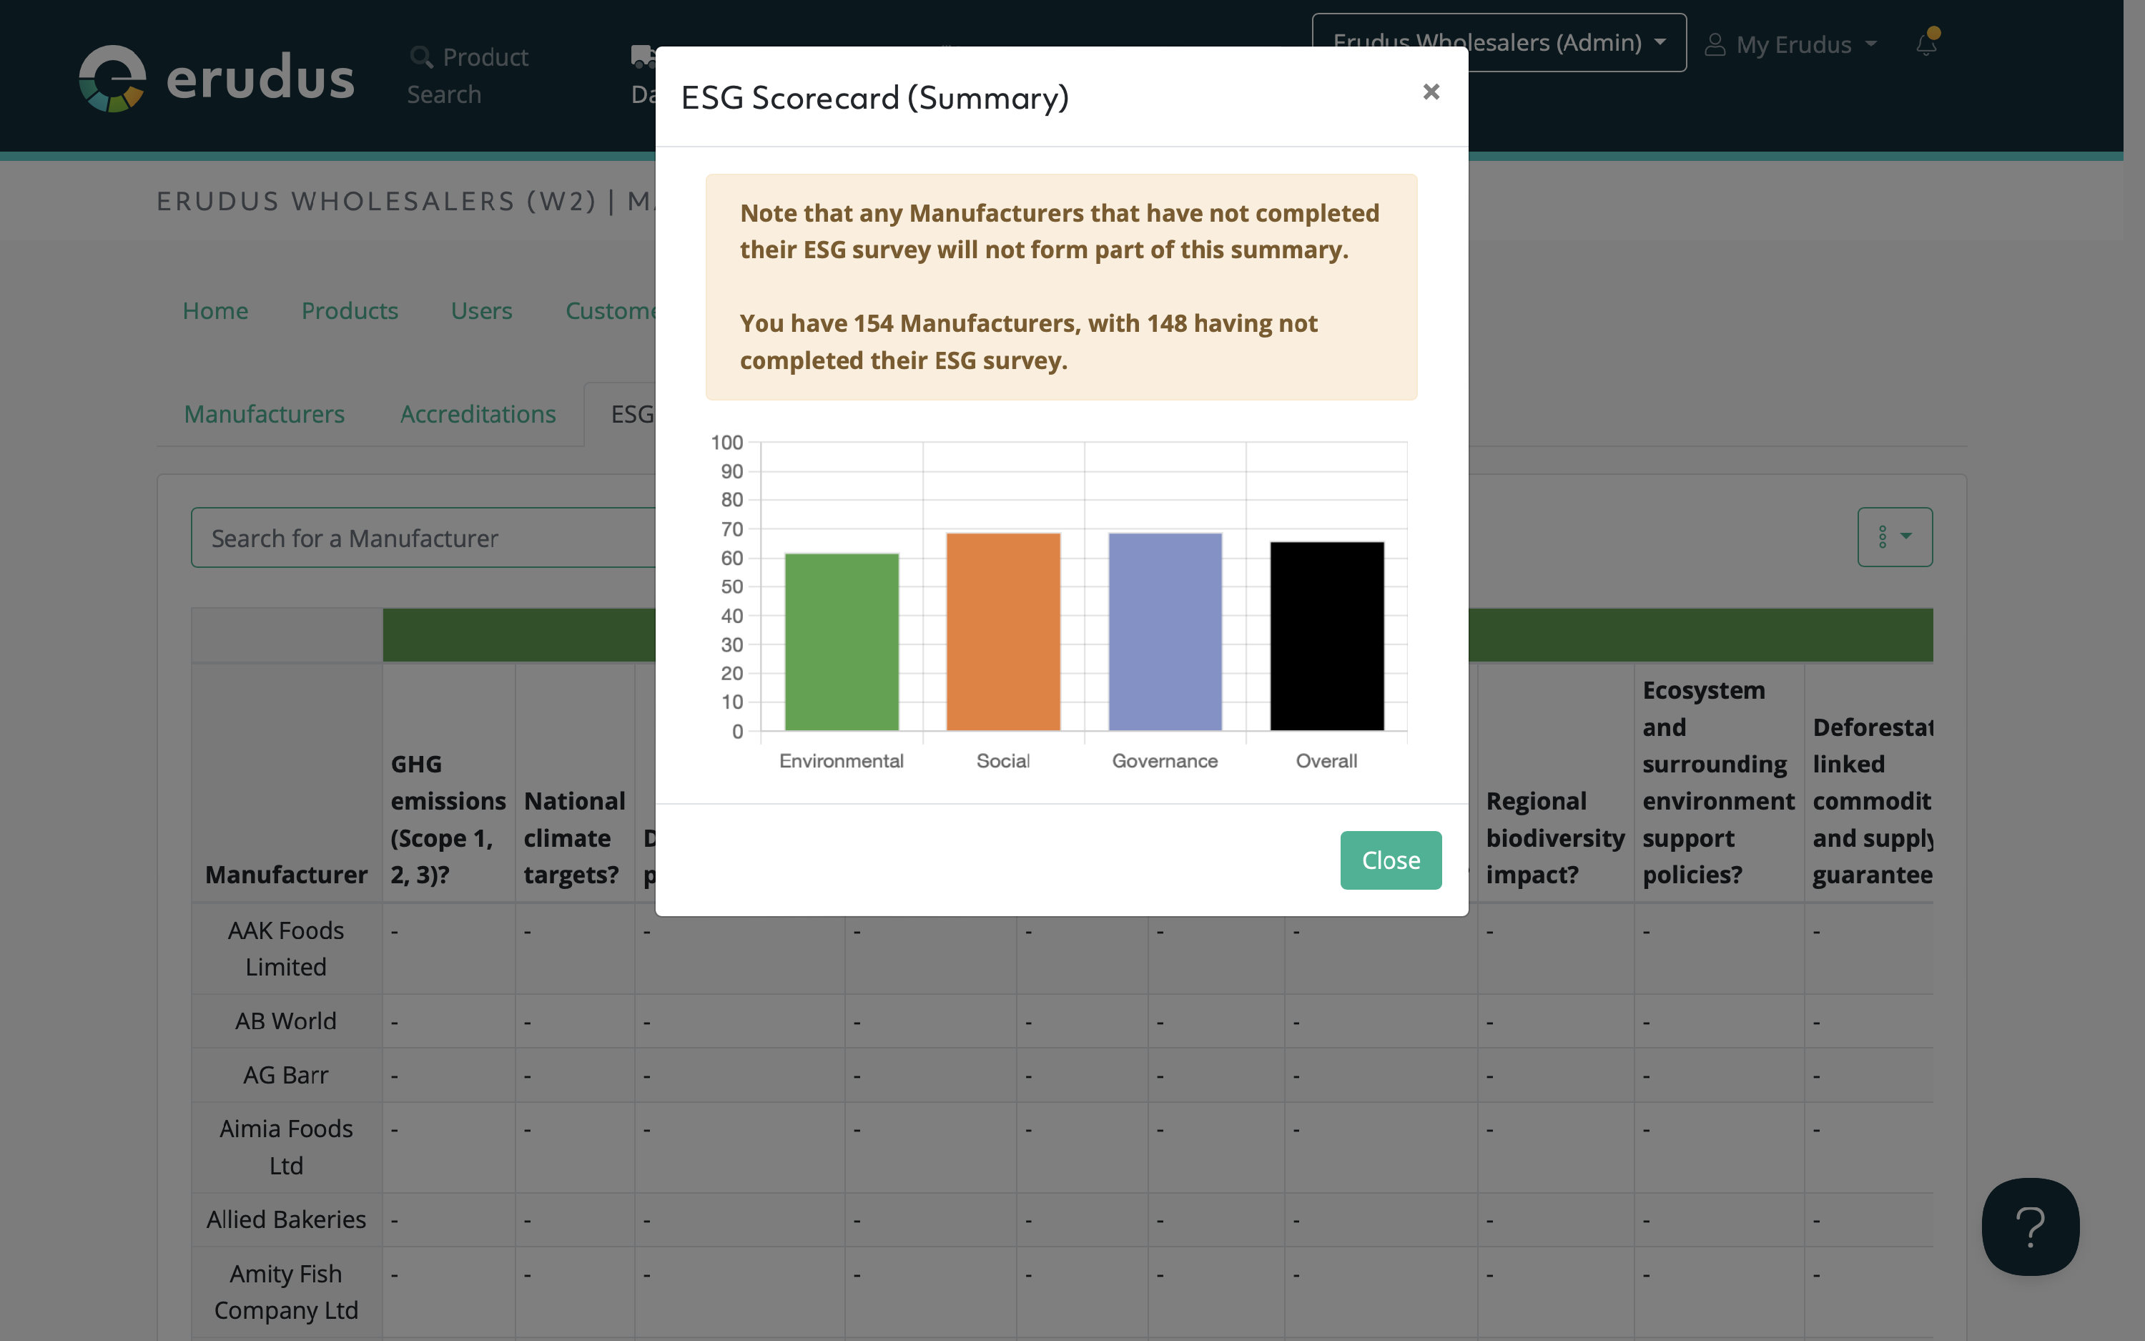Click the green Close button
The width and height of the screenshot is (2145, 1341).
(1390, 860)
